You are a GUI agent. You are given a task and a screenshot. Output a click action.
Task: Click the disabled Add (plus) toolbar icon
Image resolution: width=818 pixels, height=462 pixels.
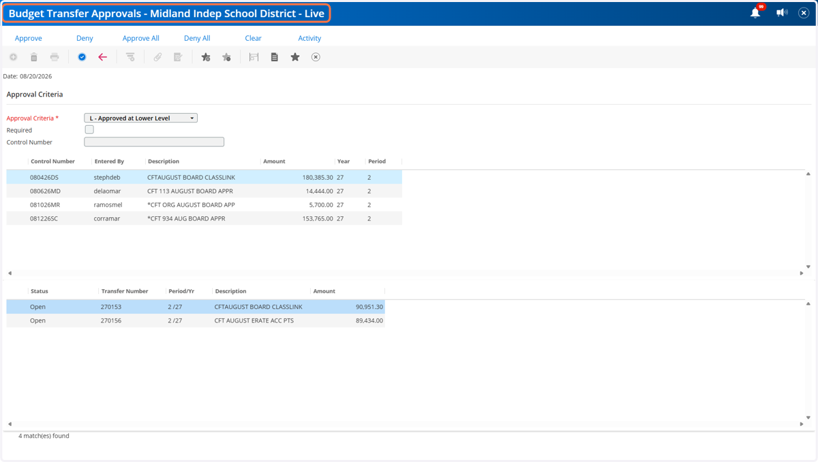[x=13, y=57]
